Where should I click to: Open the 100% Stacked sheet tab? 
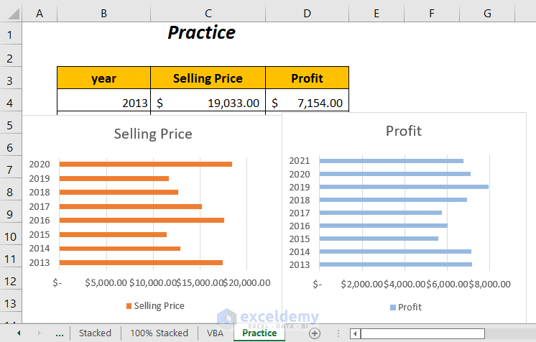coord(159,333)
